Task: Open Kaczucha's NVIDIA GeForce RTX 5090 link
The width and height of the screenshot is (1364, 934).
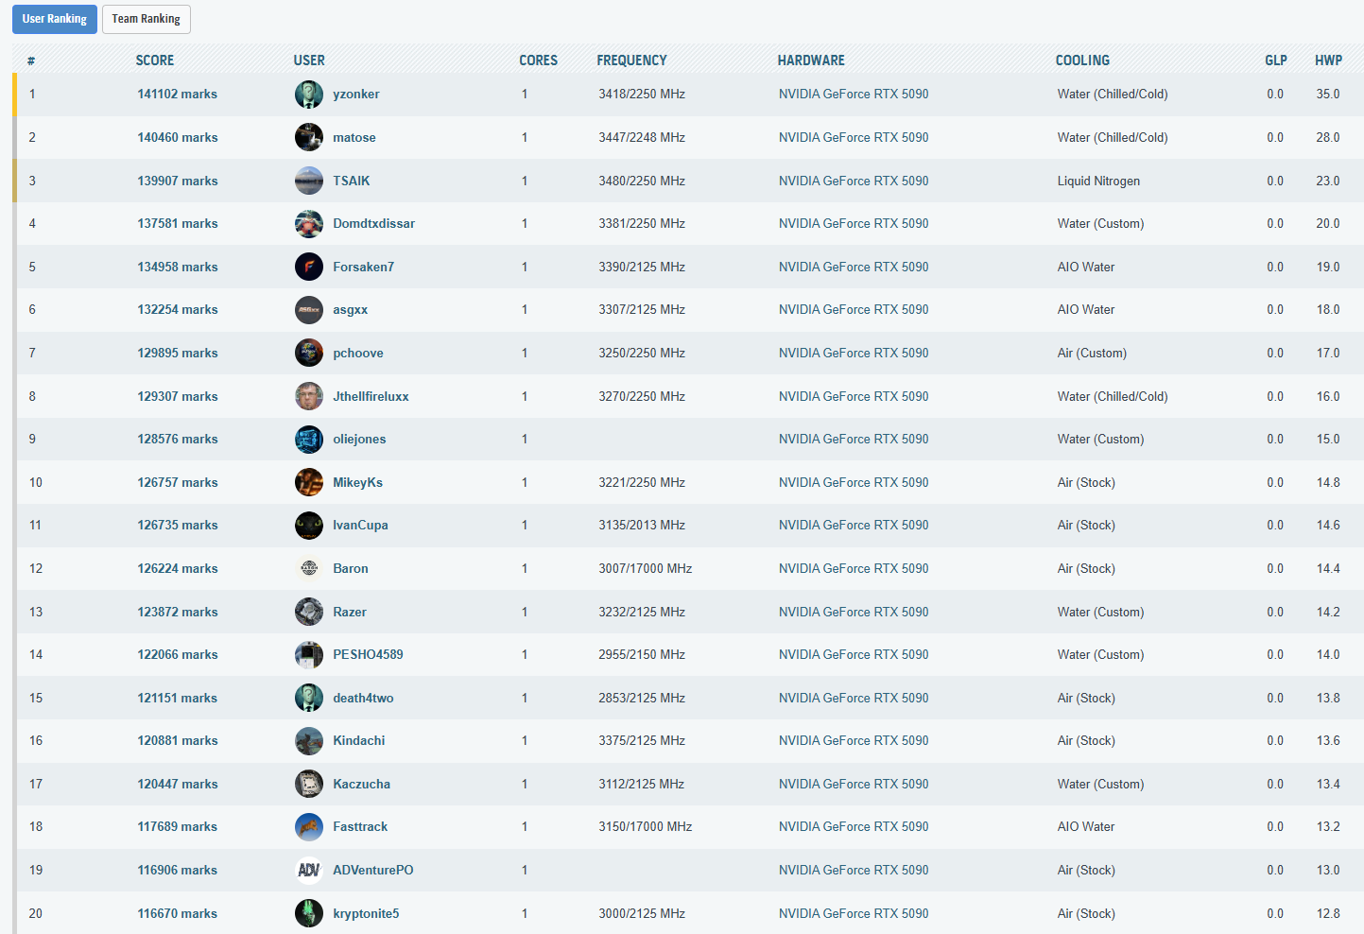Action: pos(853,785)
